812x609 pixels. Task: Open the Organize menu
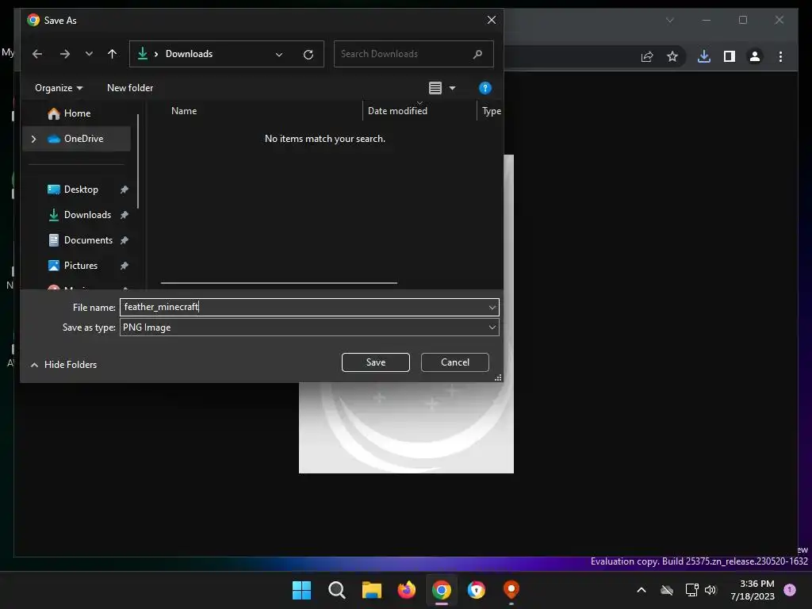(x=59, y=88)
